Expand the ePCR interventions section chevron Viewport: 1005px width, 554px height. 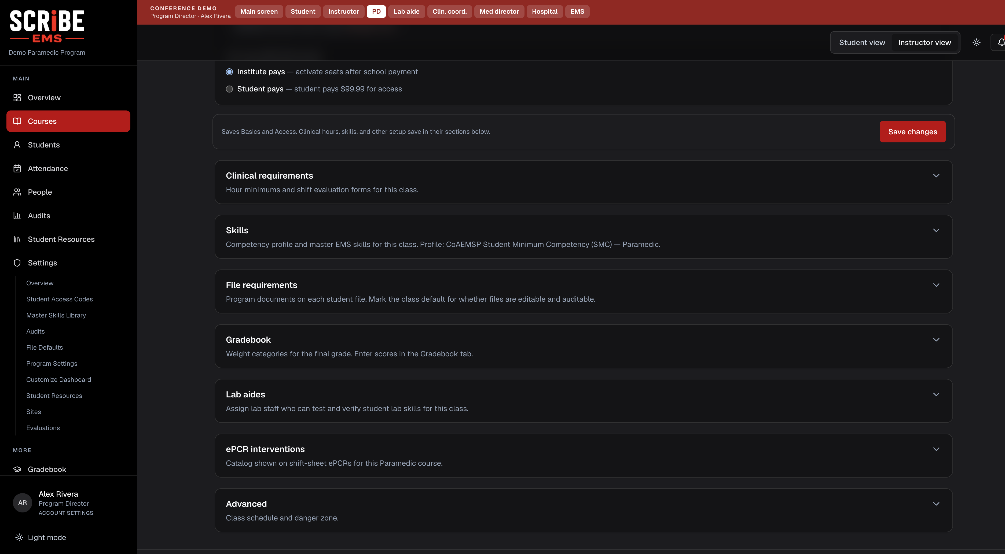click(x=936, y=449)
